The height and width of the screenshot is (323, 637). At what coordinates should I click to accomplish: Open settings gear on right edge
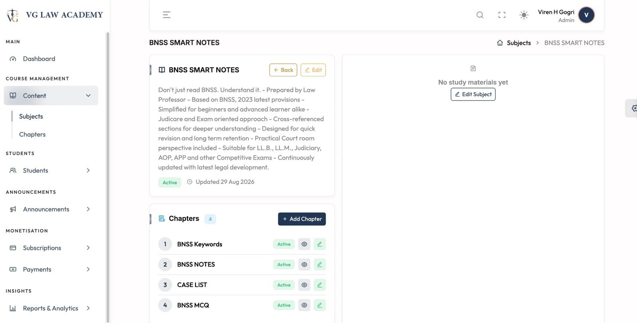[x=633, y=108]
